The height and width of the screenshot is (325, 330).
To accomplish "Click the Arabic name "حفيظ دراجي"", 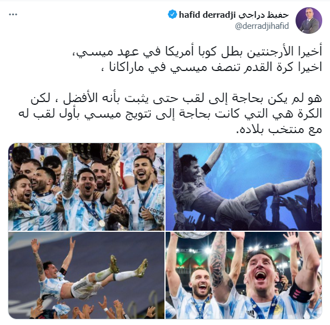I will [263, 15].
